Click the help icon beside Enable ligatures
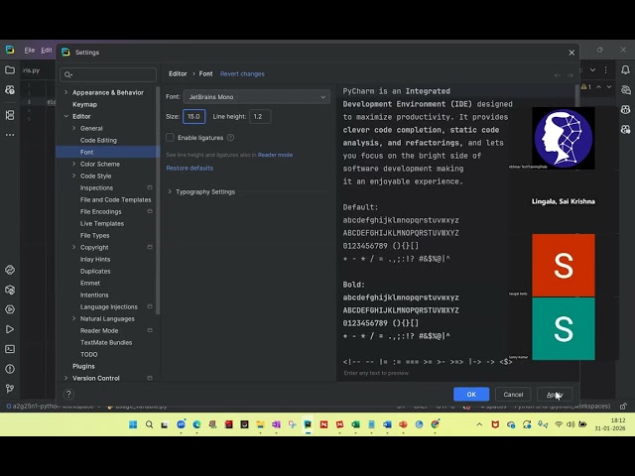 pyautogui.click(x=230, y=138)
